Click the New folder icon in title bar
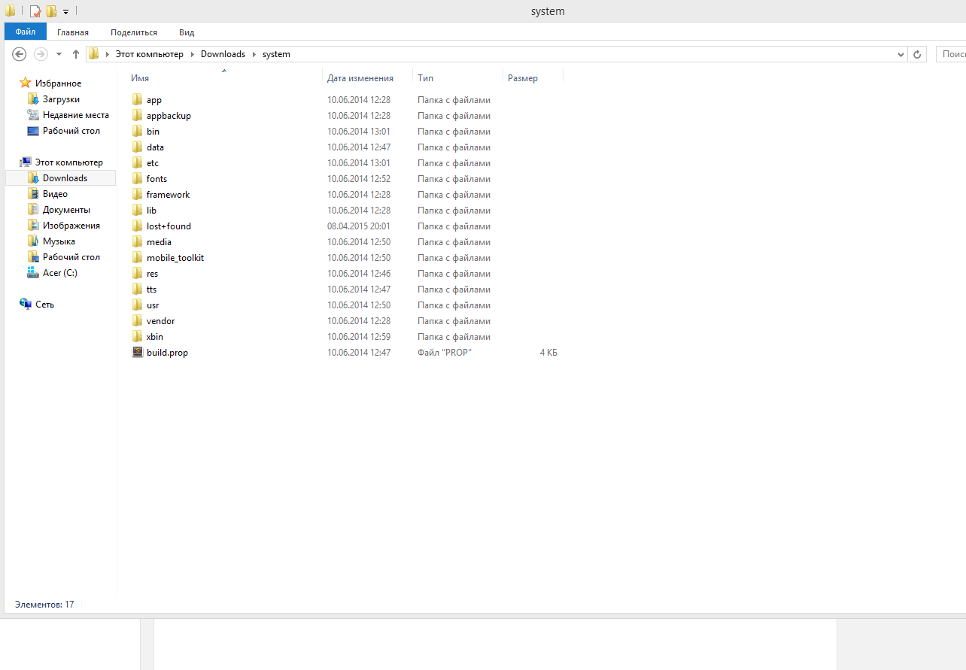 [x=51, y=11]
